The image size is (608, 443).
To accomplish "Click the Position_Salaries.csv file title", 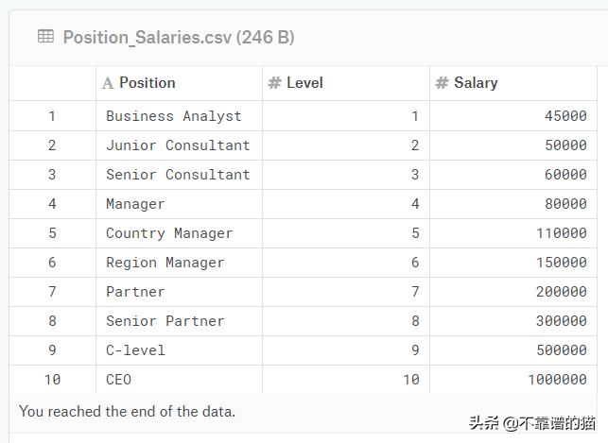I will point(179,38).
